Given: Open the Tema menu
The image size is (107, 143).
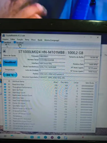Looking at the screenshot, I should pyautogui.click(x=27, y=40).
